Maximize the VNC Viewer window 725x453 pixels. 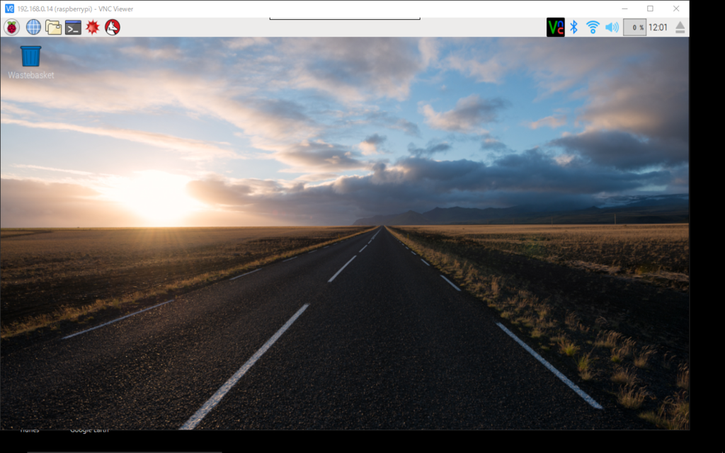click(650, 8)
